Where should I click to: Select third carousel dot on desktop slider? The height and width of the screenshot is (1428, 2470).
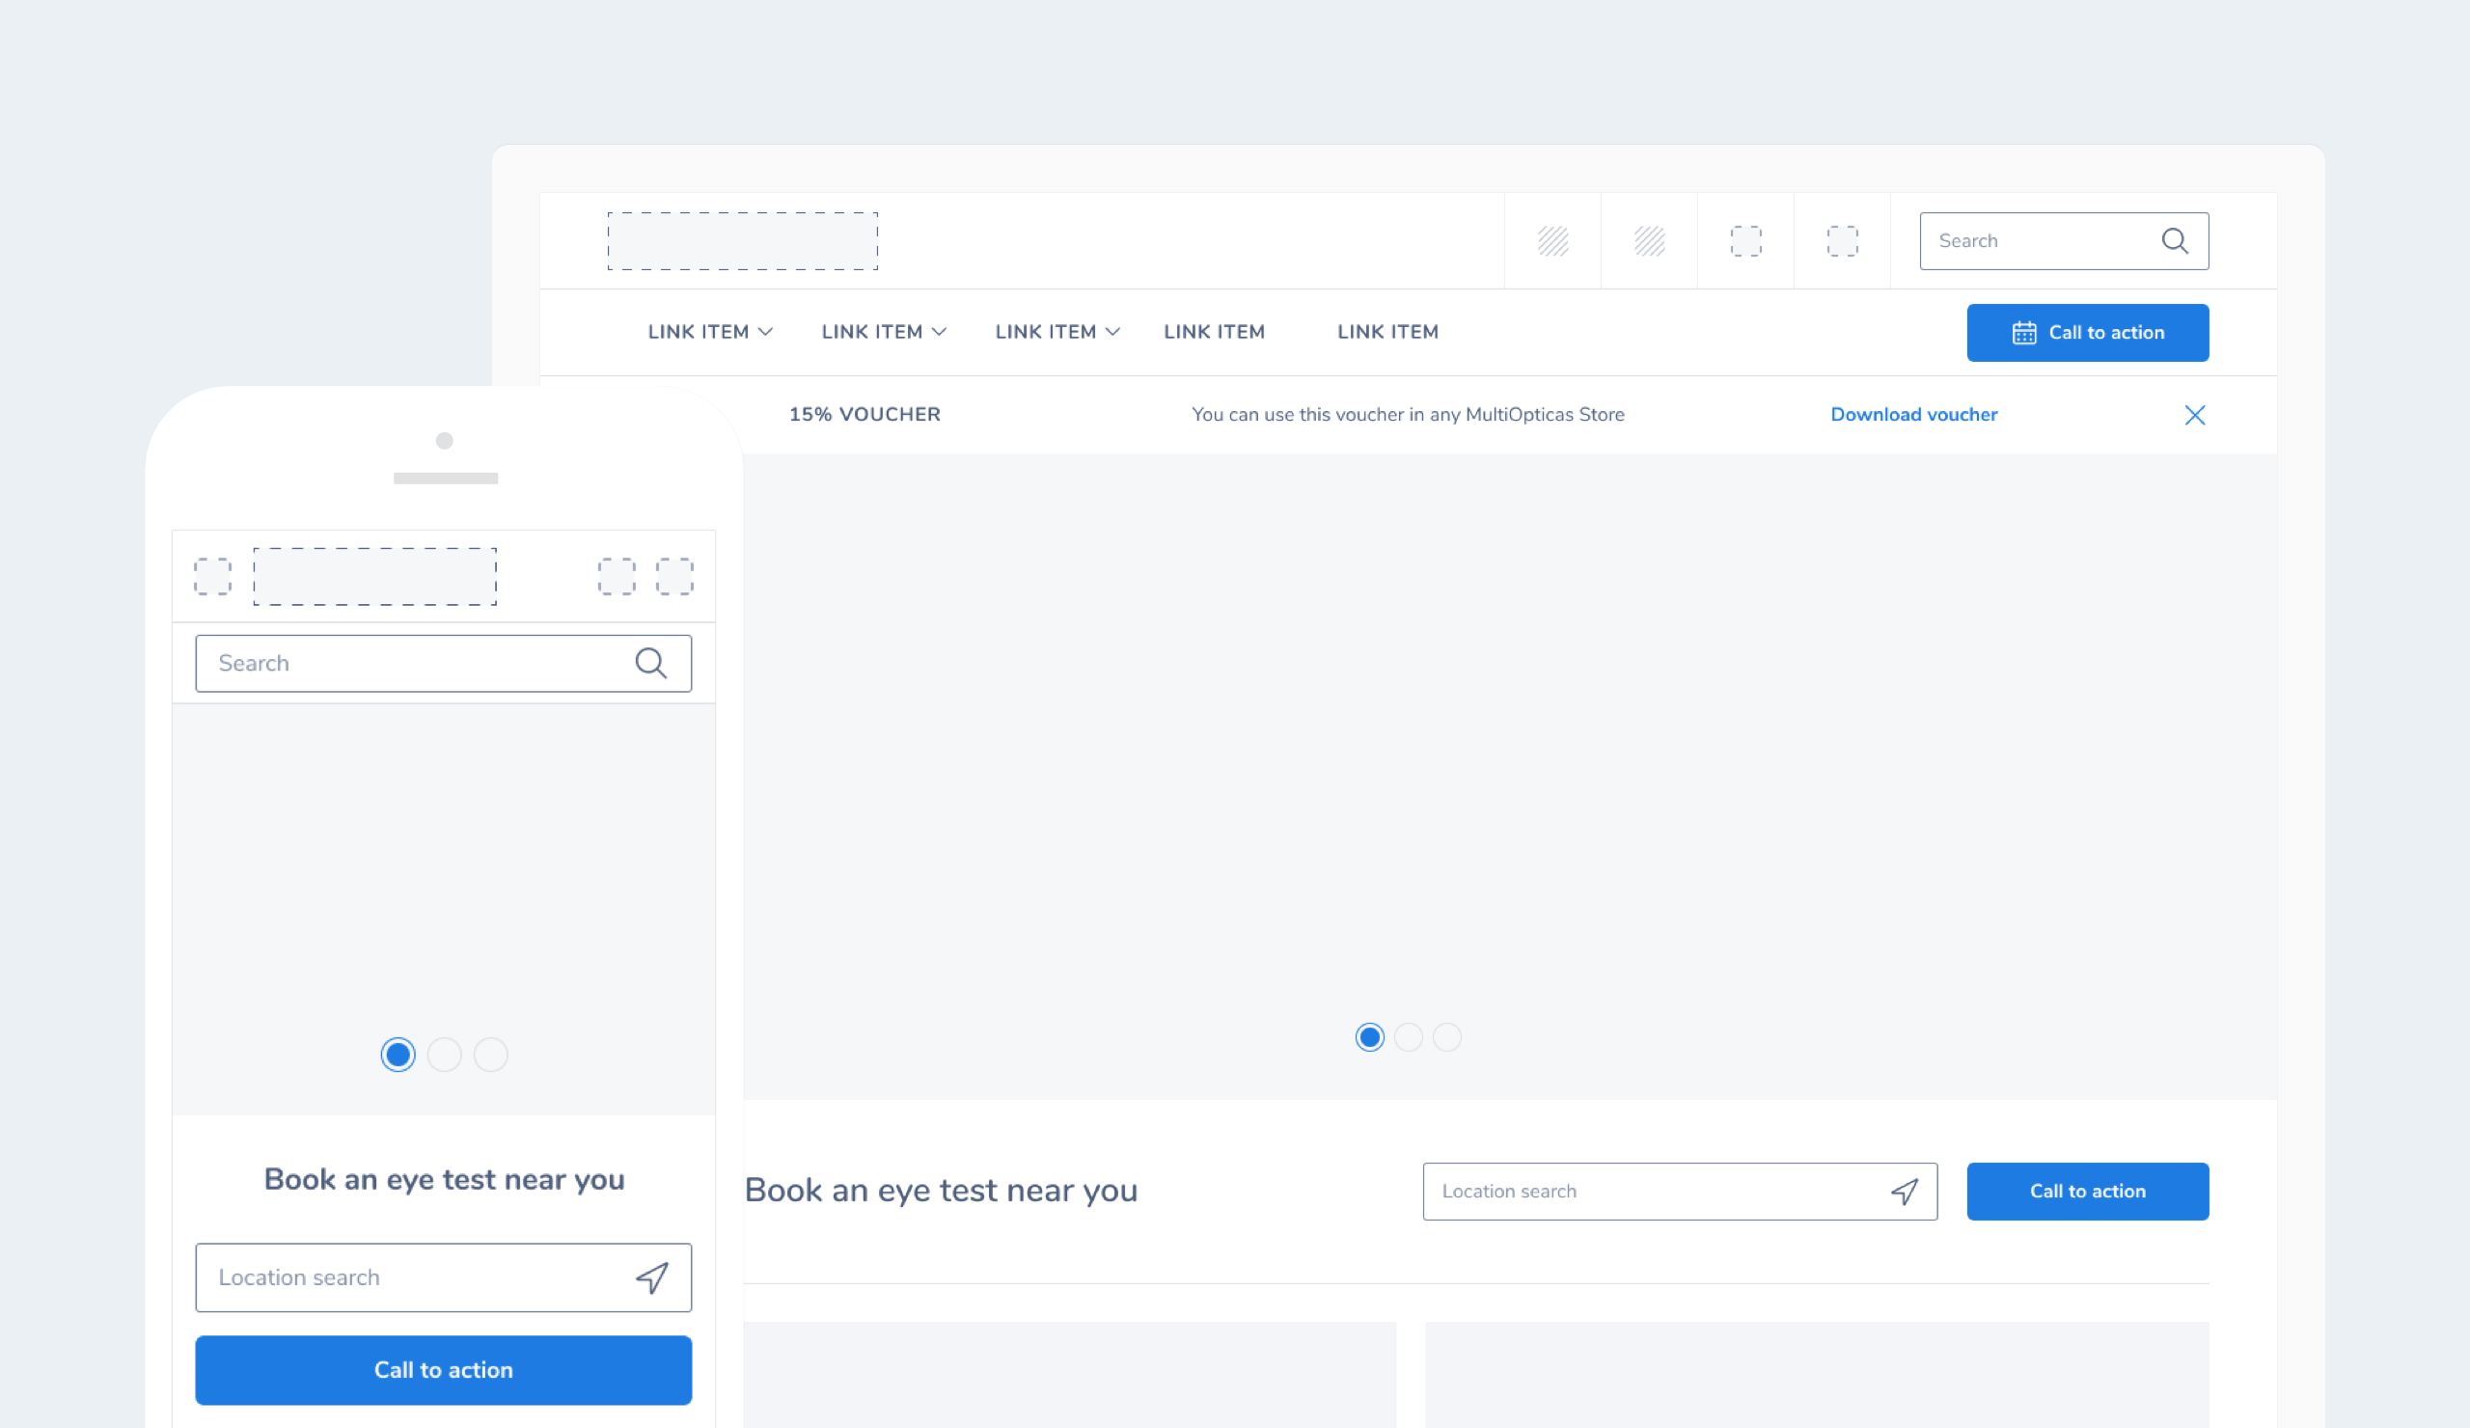tap(1446, 1037)
